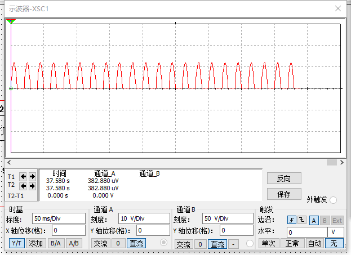Set trigger mode to 自动
Viewport: 351px width, 255px height.
point(315,243)
